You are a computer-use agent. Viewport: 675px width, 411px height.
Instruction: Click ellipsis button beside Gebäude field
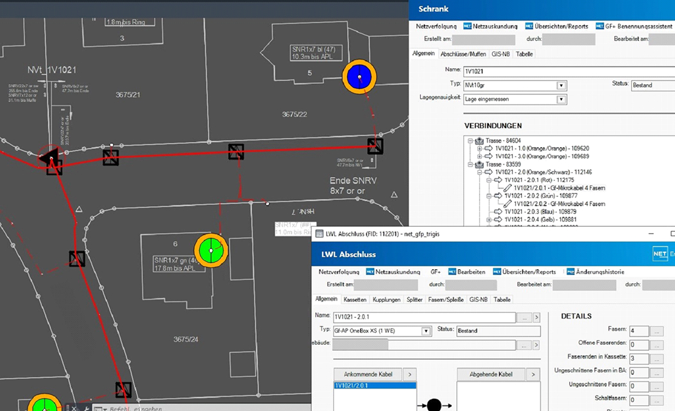click(524, 345)
